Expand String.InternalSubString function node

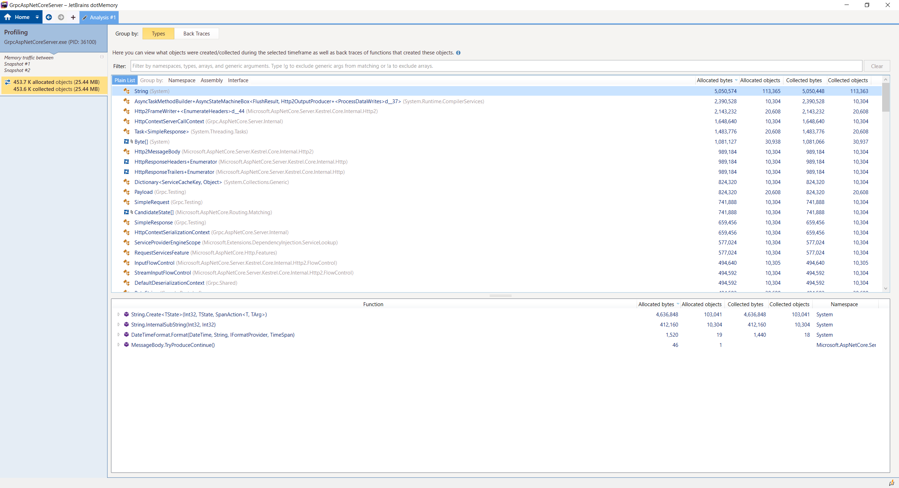tap(119, 325)
